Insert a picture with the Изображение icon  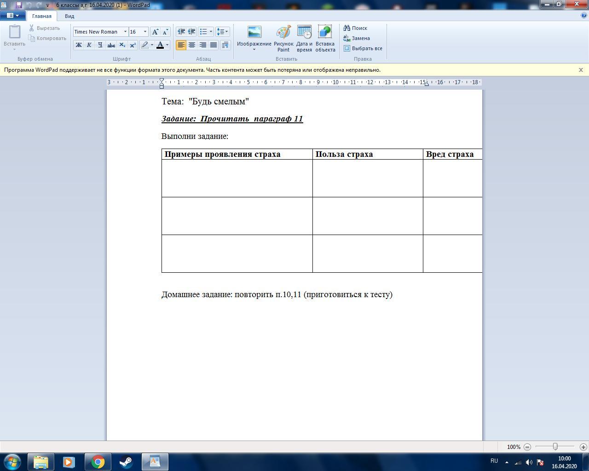pyautogui.click(x=254, y=32)
